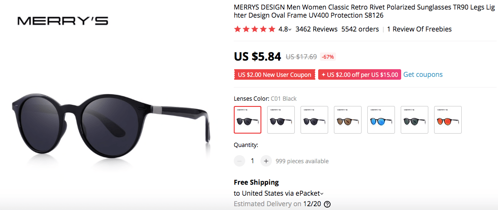Choose the blue mirrored lenses option

pos(381,120)
